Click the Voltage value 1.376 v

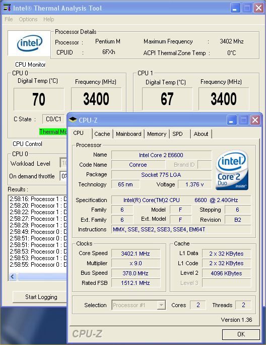point(194,184)
